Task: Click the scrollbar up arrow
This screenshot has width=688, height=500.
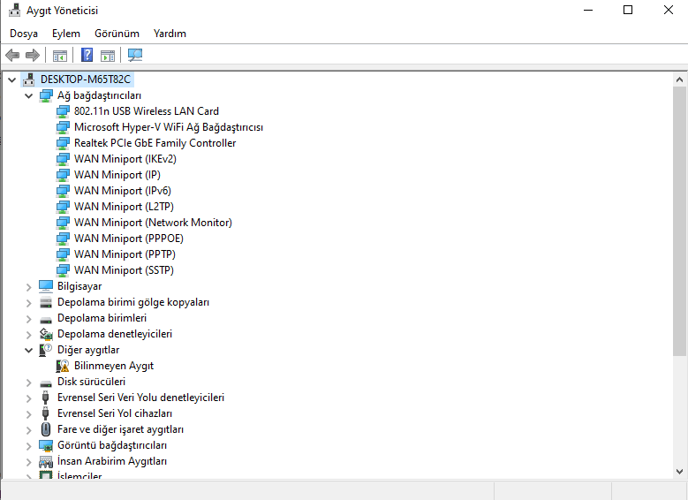Action: click(x=679, y=80)
